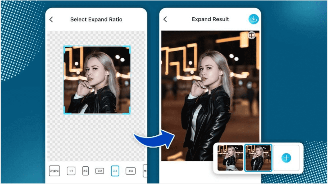Tap the Expand Result title
328x184 pixels.
click(x=210, y=19)
